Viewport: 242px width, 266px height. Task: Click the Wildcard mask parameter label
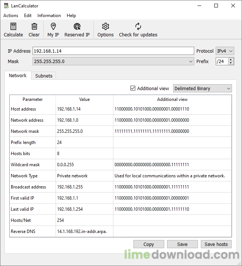(x=25, y=165)
